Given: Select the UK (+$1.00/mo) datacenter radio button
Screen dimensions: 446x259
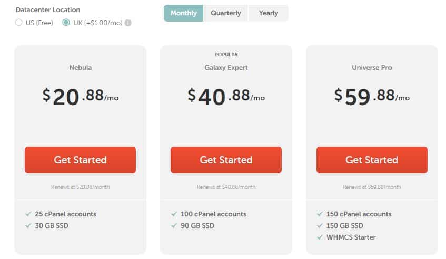Looking at the screenshot, I should point(66,23).
